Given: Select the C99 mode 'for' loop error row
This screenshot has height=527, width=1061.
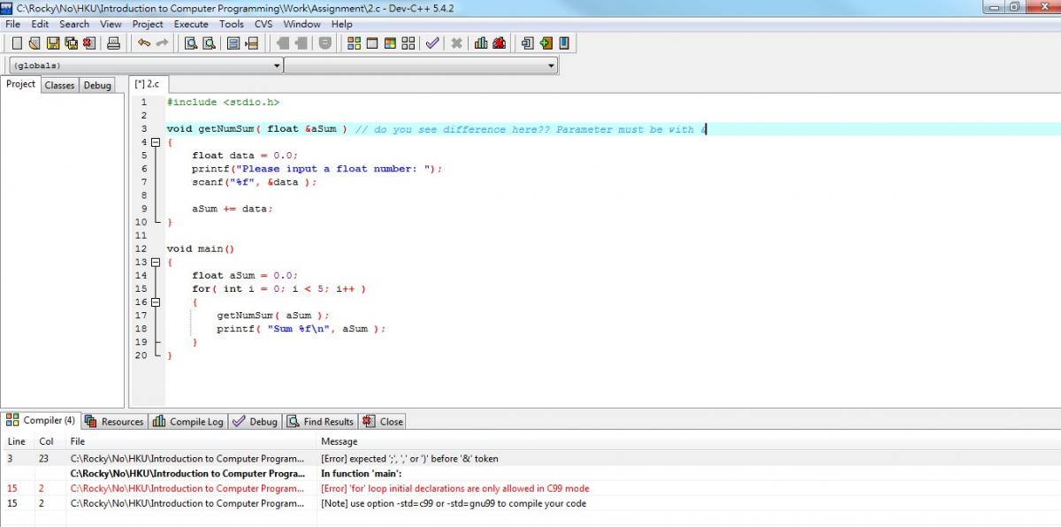Looking at the screenshot, I should pyautogui.click(x=454, y=488).
